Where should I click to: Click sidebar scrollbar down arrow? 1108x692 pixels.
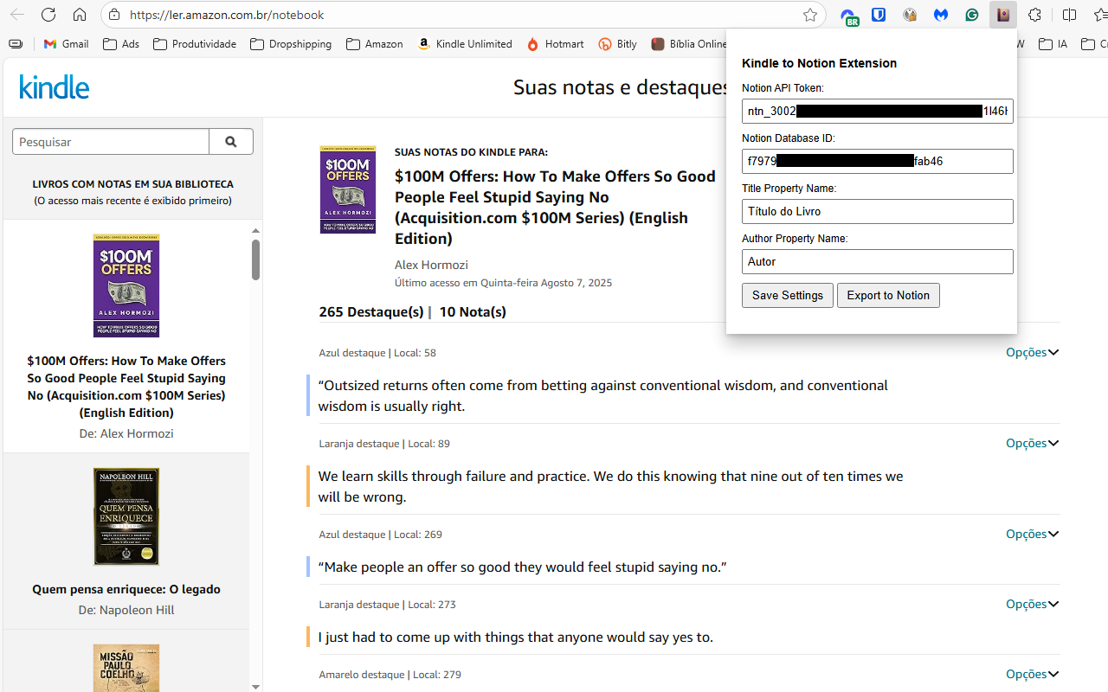(x=255, y=686)
